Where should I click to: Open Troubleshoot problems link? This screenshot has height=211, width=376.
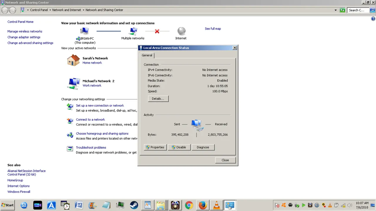91,148
